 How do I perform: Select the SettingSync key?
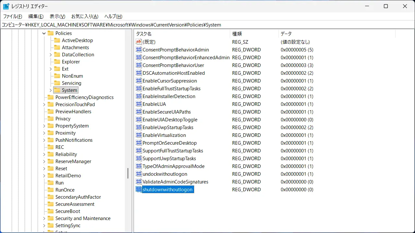pyautogui.click(x=68, y=225)
